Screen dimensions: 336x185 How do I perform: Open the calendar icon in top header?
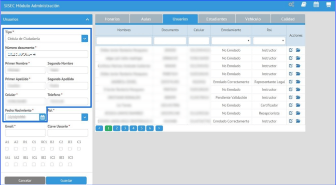pos(316,5)
